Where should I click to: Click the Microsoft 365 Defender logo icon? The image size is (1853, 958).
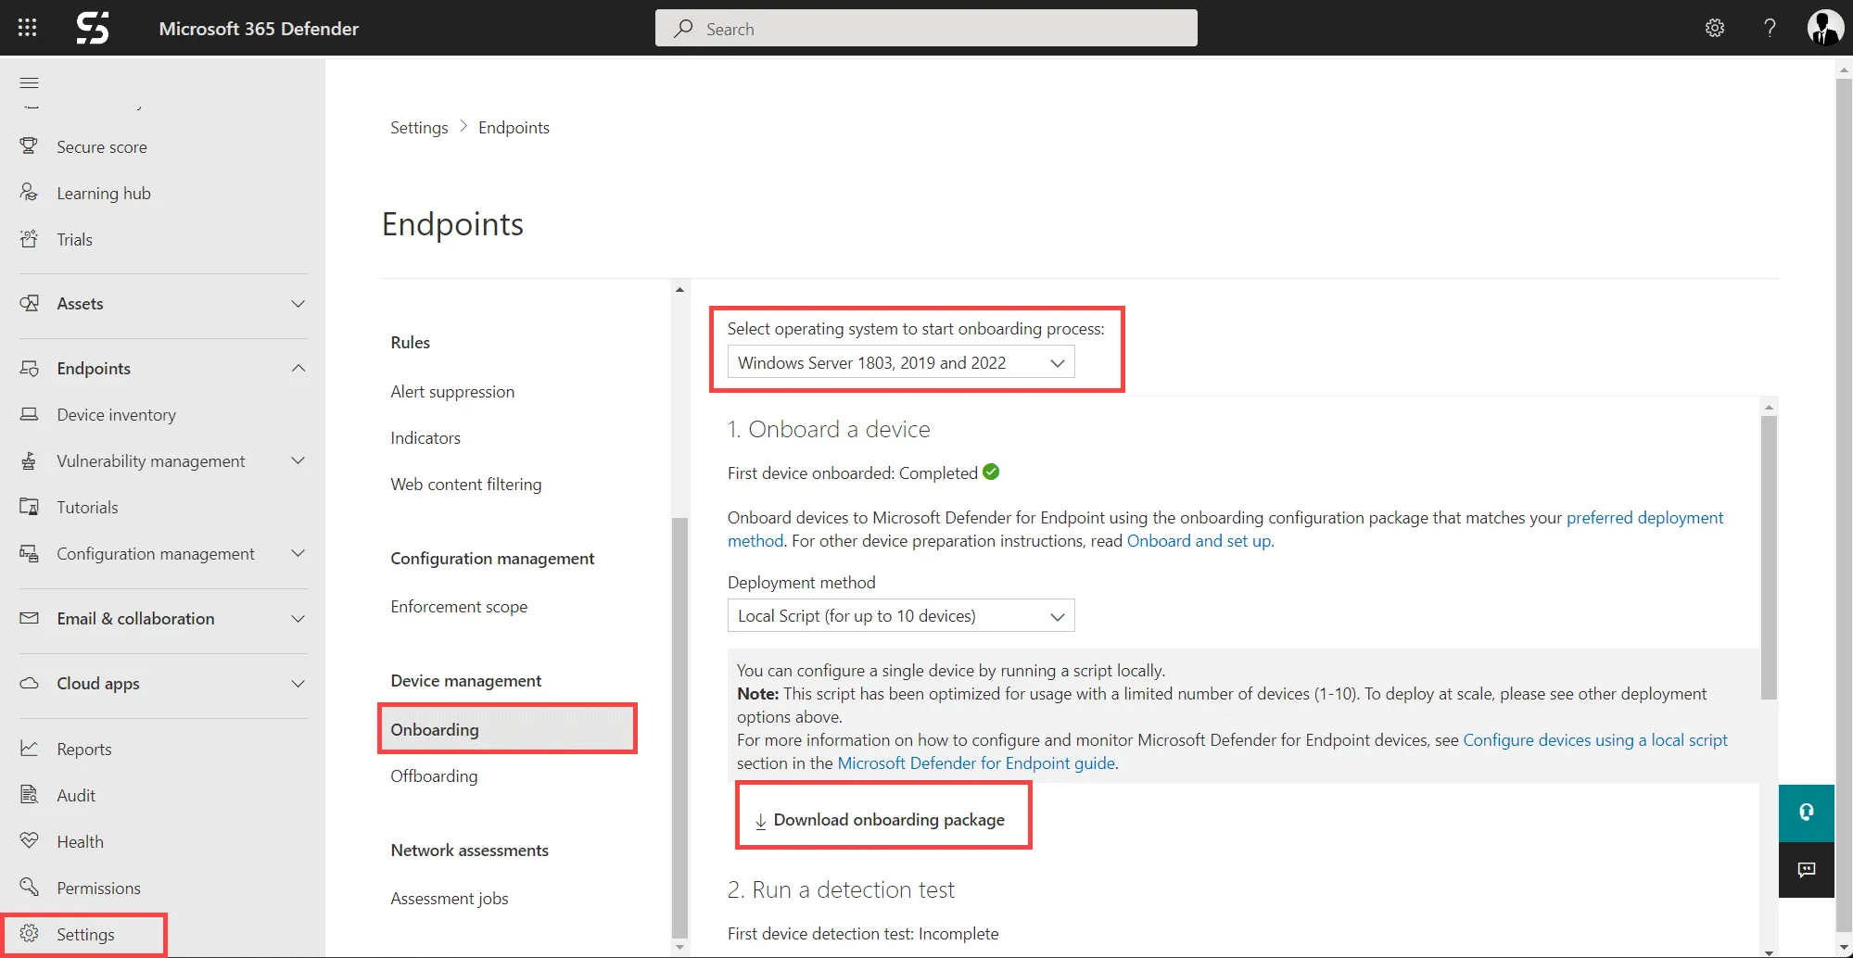[x=93, y=28]
